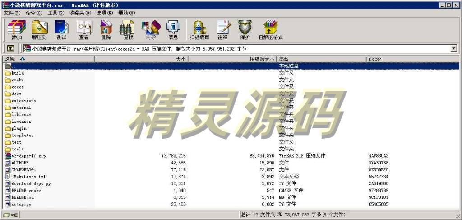This screenshot has height=220, width=462.
Task: Click the WinRAR title bar app icon
Action: [5, 5]
